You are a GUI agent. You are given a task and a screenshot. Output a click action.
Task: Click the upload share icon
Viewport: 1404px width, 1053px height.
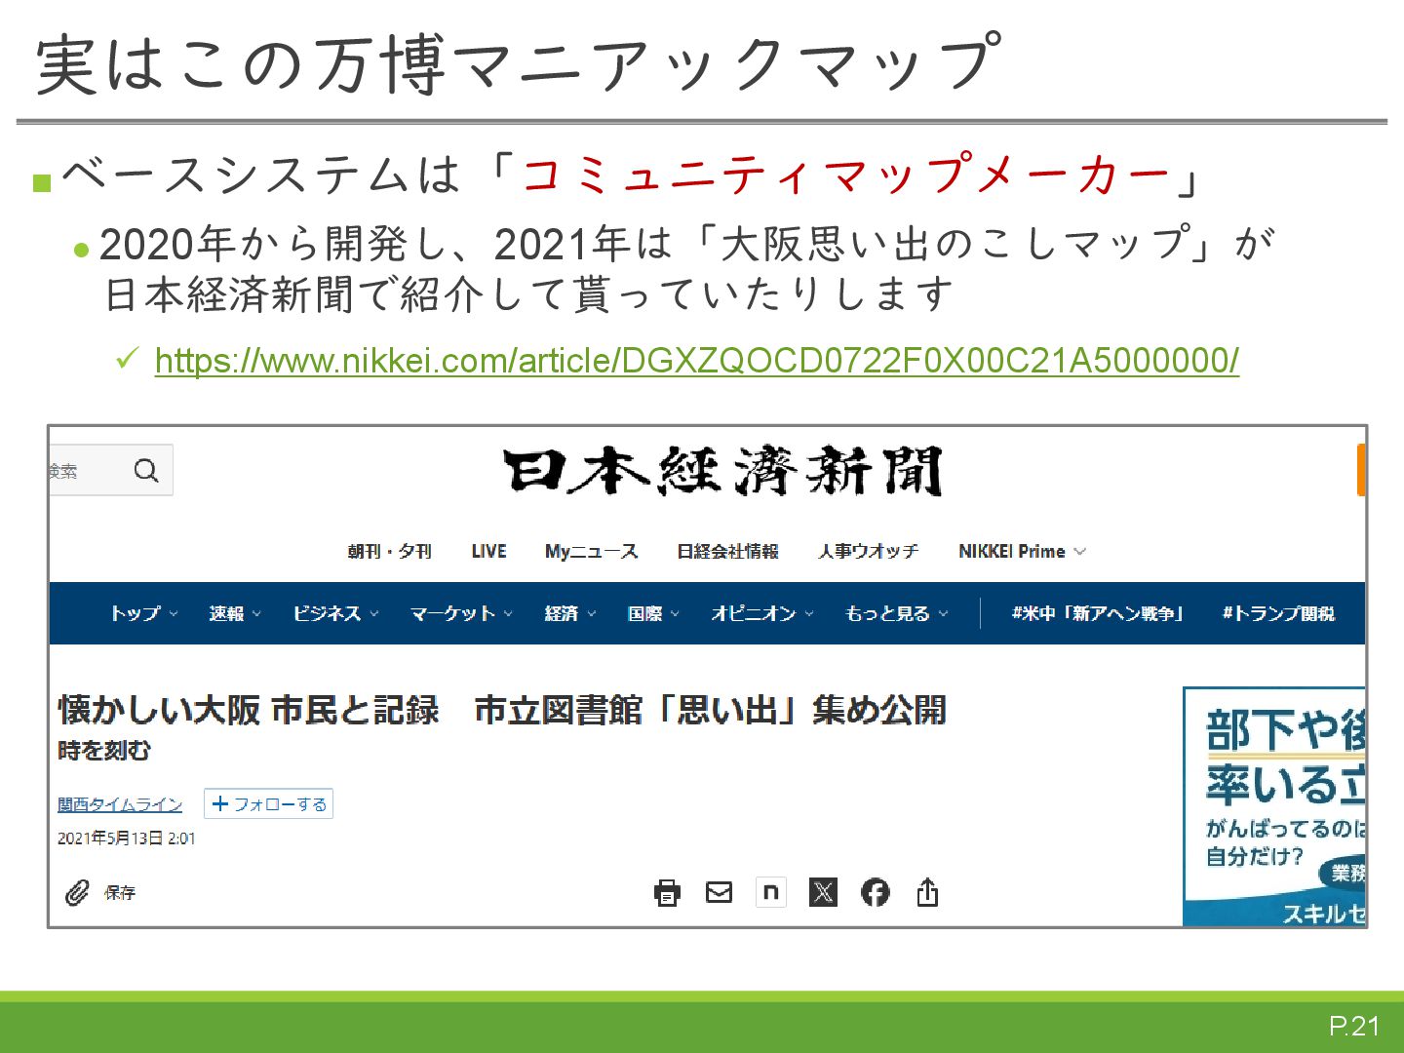pyautogui.click(x=927, y=891)
